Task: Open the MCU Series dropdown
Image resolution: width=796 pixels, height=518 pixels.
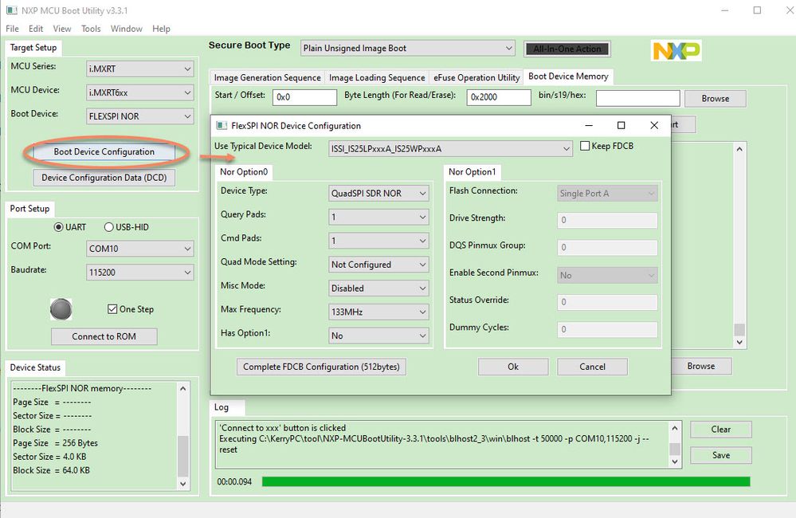Action: pos(140,69)
